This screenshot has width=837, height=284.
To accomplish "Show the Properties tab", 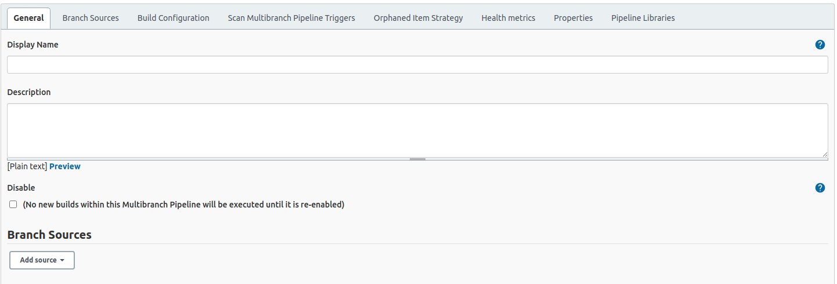I will [573, 18].
